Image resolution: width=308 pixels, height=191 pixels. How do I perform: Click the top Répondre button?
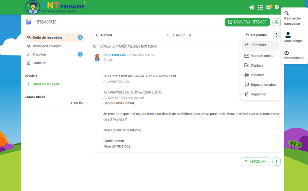(x=256, y=35)
